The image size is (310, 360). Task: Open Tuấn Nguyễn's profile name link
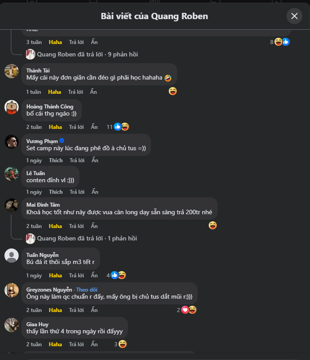[43, 255]
